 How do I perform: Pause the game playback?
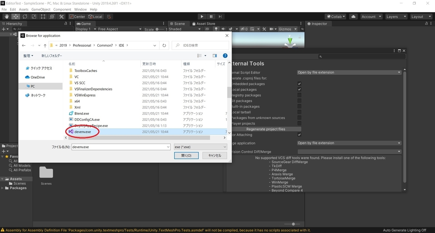click(211, 16)
